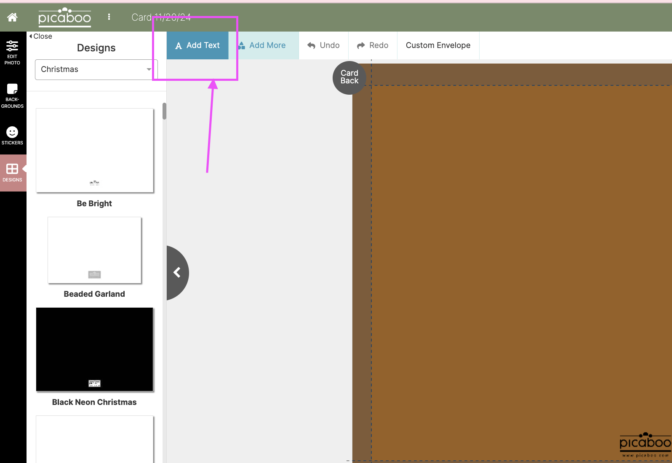Go to home via house icon

tap(13, 17)
